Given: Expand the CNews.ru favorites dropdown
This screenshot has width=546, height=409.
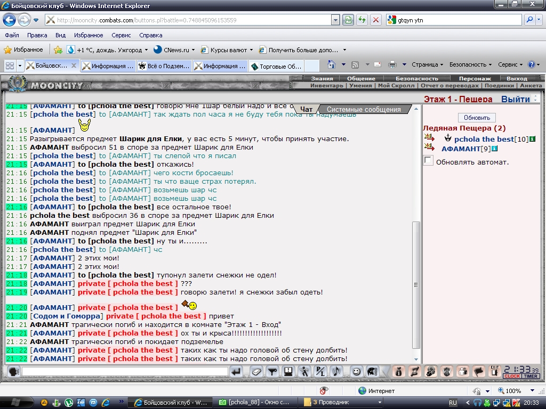Looking at the screenshot, I should pyautogui.click(x=193, y=50).
